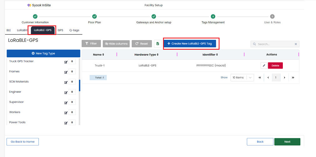Edit the Truck GPS Tracker tag type
The image size is (316, 157).
(66, 62)
